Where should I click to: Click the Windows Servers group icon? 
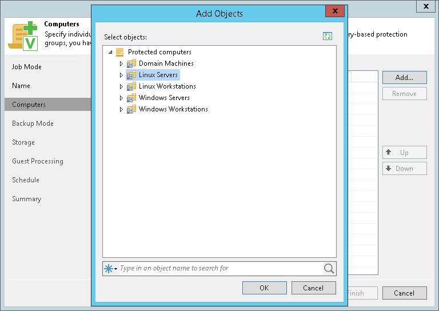point(131,98)
